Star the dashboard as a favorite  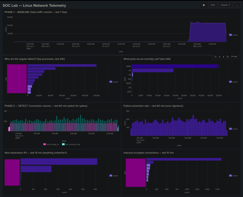coord(204,5)
